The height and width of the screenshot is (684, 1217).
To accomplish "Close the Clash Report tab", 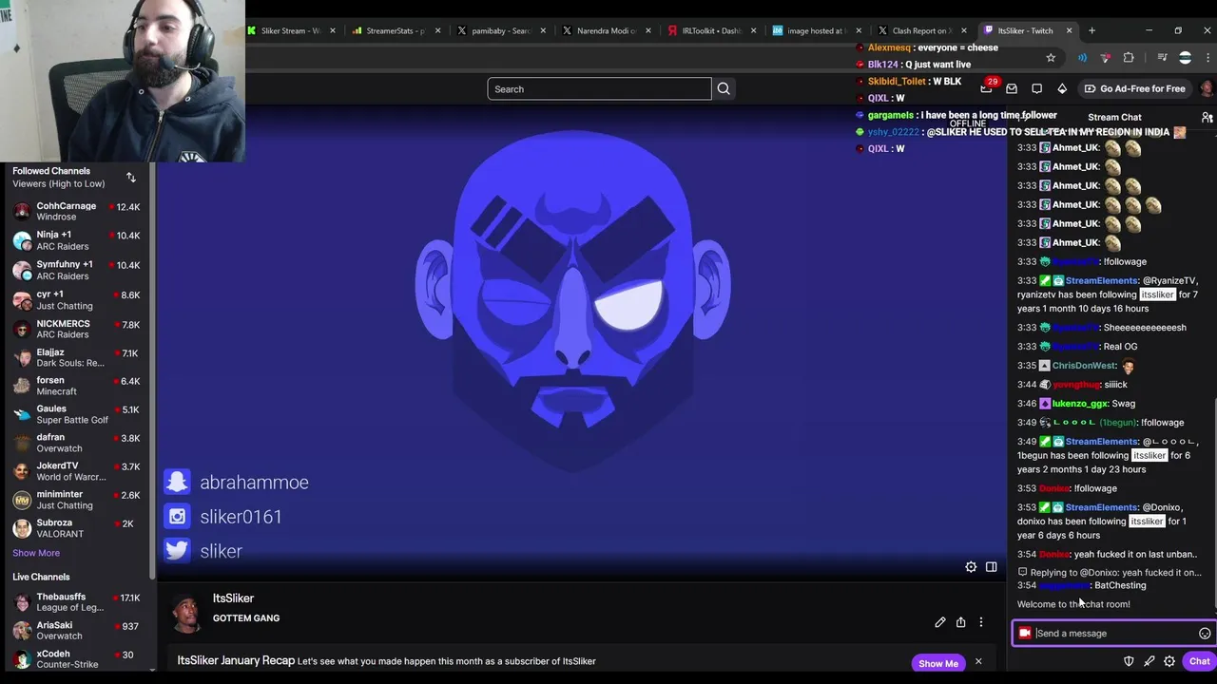I will pos(963,30).
